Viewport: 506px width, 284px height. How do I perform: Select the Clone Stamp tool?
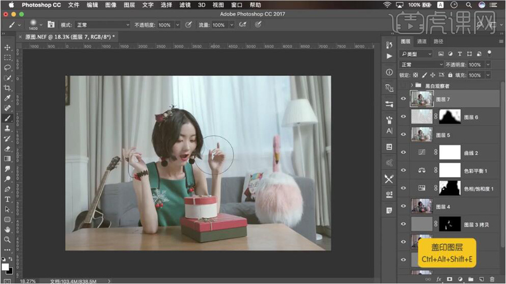(7, 128)
